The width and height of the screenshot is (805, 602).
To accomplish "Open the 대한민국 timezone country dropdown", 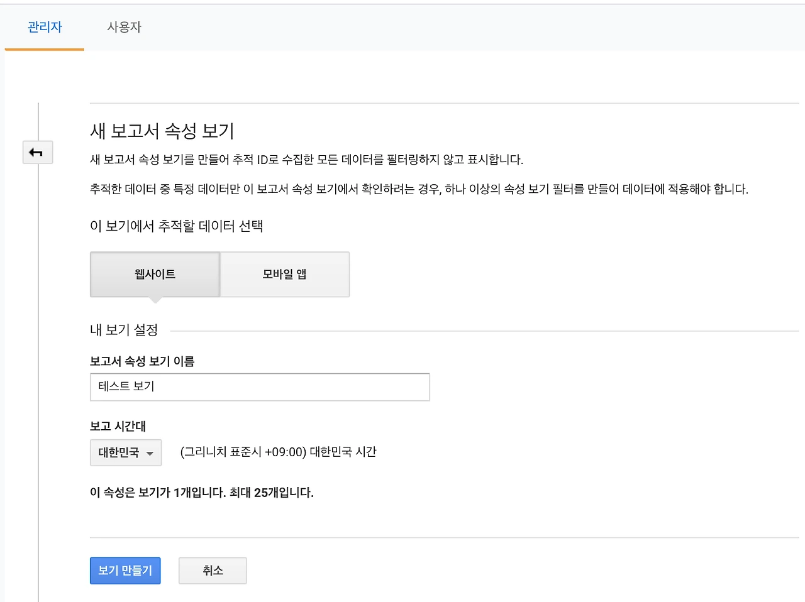I will (x=126, y=452).
